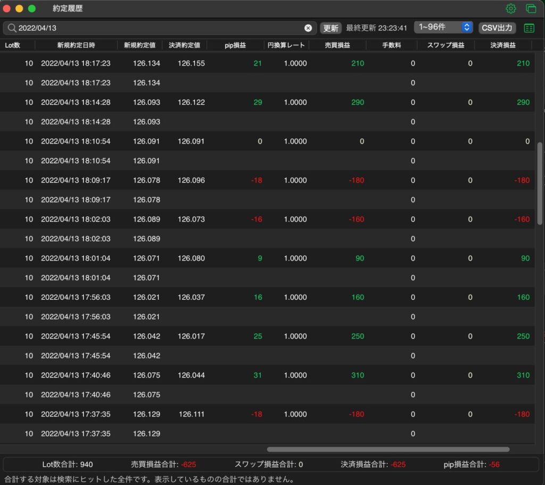This screenshot has width=545, height=485.
Task: Click the 売買損益 column header
Action: (x=337, y=45)
